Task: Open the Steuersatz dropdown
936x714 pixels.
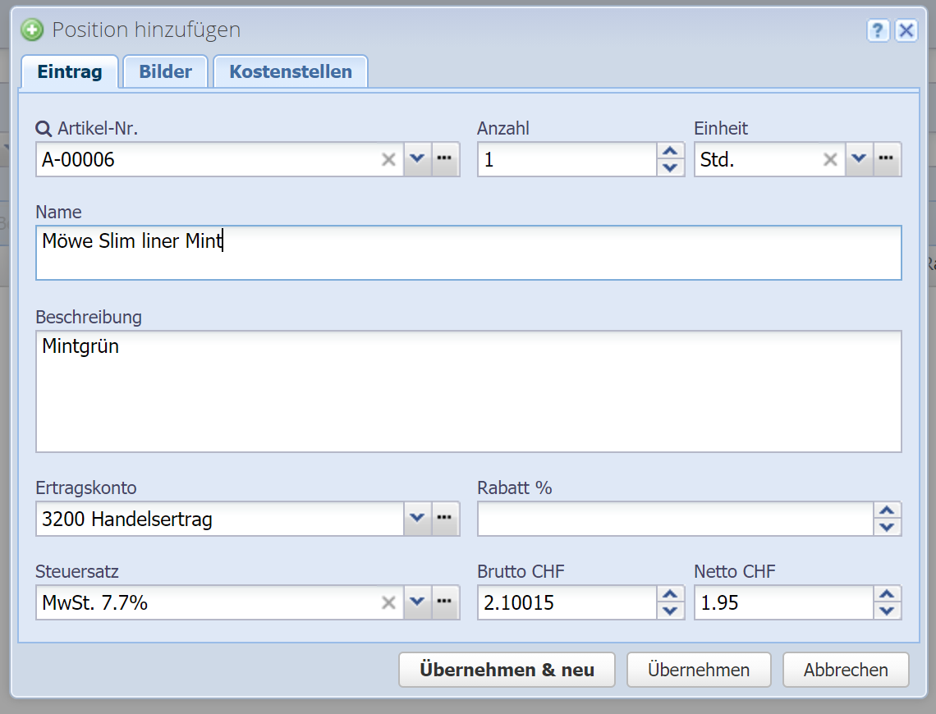Action: 417,602
